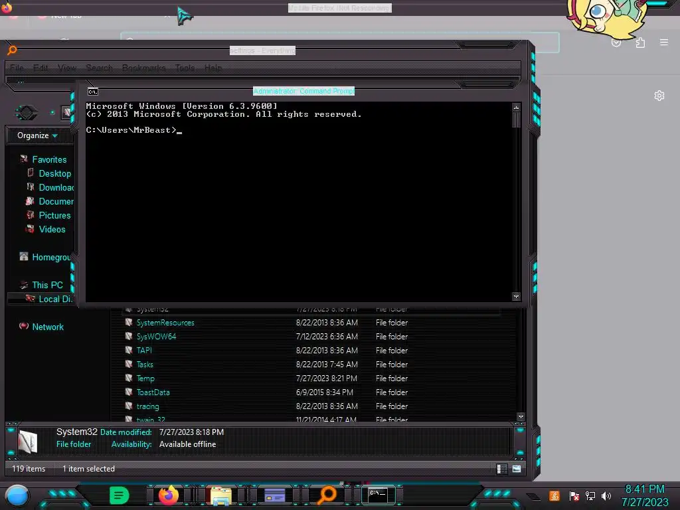This screenshot has width=680, height=510.
Task: Select the TAPI folder row
Action: pyautogui.click(x=312, y=351)
